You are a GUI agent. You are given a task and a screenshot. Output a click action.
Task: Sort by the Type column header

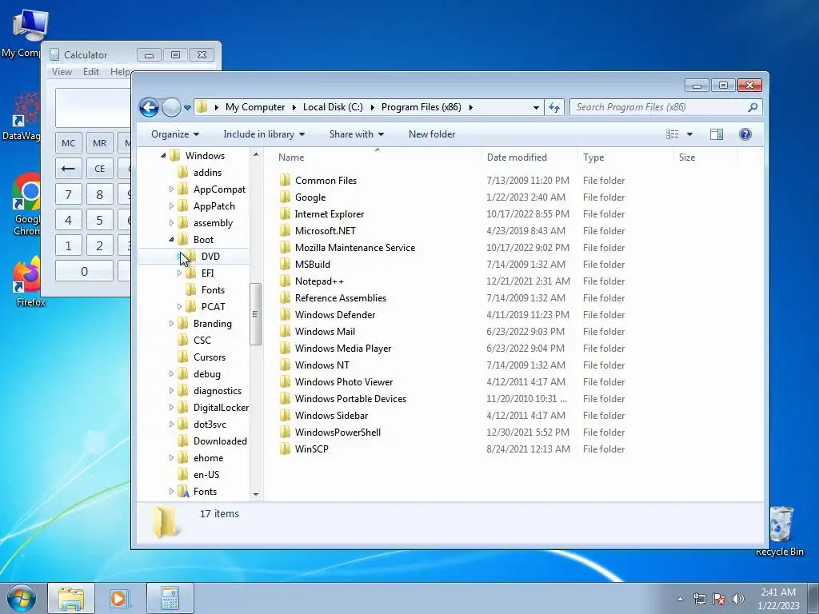pos(593,157)
